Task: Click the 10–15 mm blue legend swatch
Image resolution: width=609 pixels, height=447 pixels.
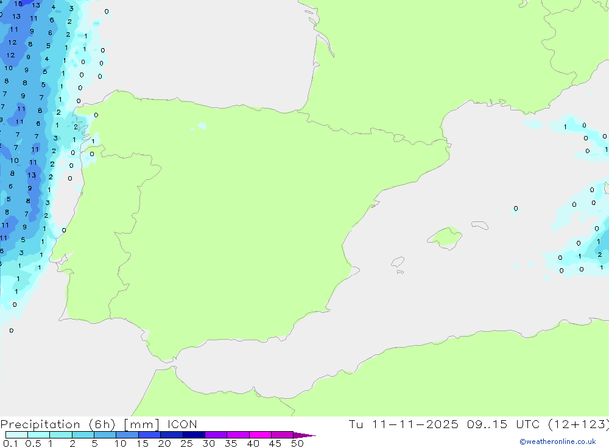Action: [127, 435]
